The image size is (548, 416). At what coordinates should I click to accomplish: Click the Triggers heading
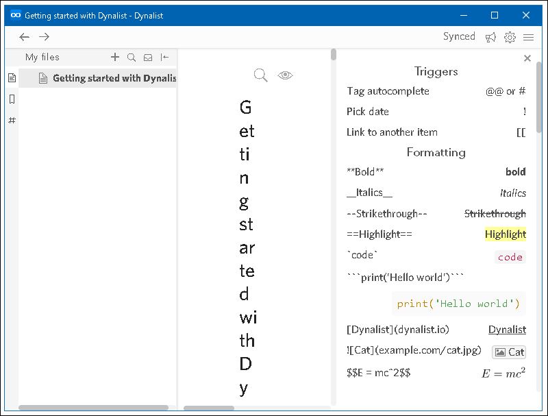pyautogui.click(x=436, y=71)
